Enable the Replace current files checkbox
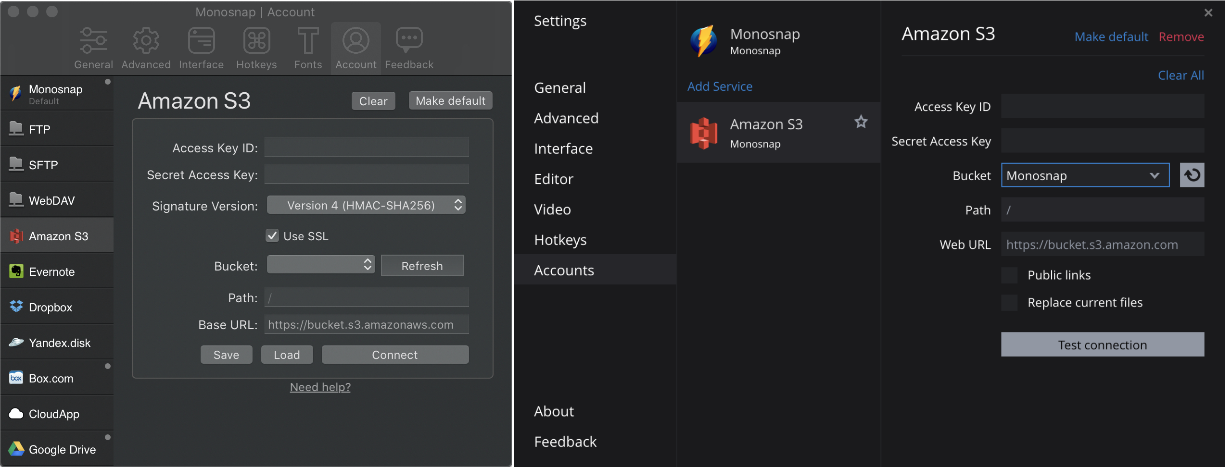This screenshot has width=1231, height=468. tap(1009, 303)
